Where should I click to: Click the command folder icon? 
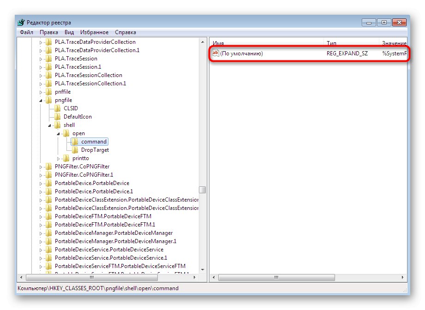point(75,142)
